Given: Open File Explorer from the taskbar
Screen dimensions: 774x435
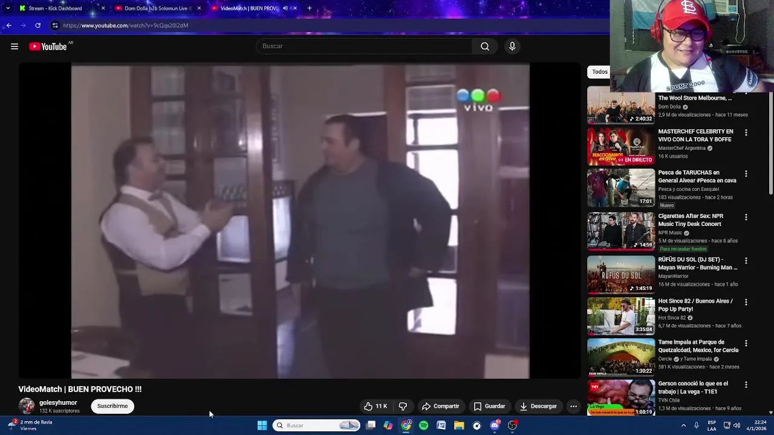Looking at the screenshot, I should 459,425.
